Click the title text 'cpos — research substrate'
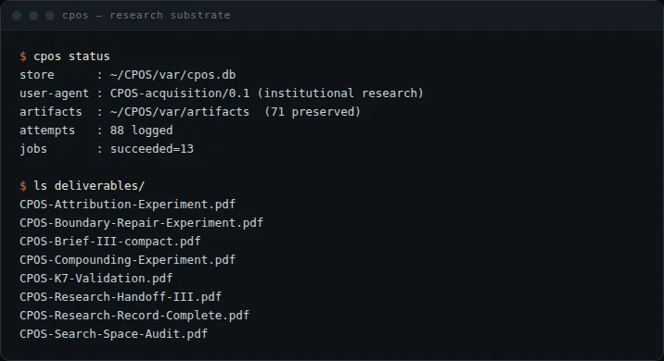664x361 pixels. (147, 15)
